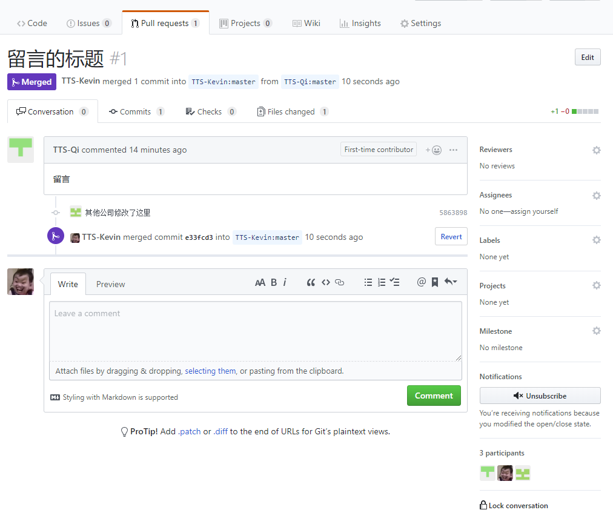Image resolution: width=613 pixels, height=530 pixels.
Task: Click the First-time contributor badge
Action: coord(379,149)
